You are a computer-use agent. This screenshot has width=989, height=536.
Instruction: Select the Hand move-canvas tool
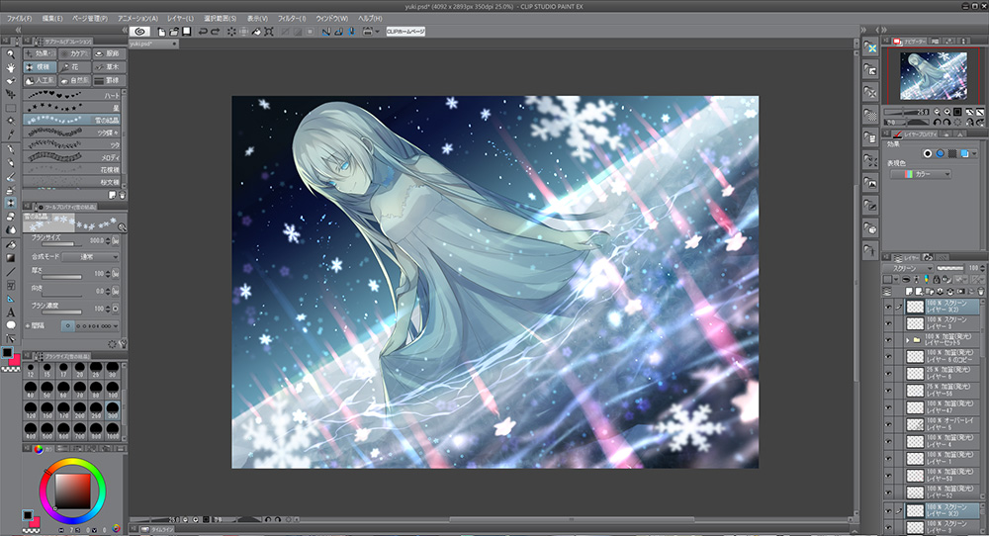coord(10,67)
